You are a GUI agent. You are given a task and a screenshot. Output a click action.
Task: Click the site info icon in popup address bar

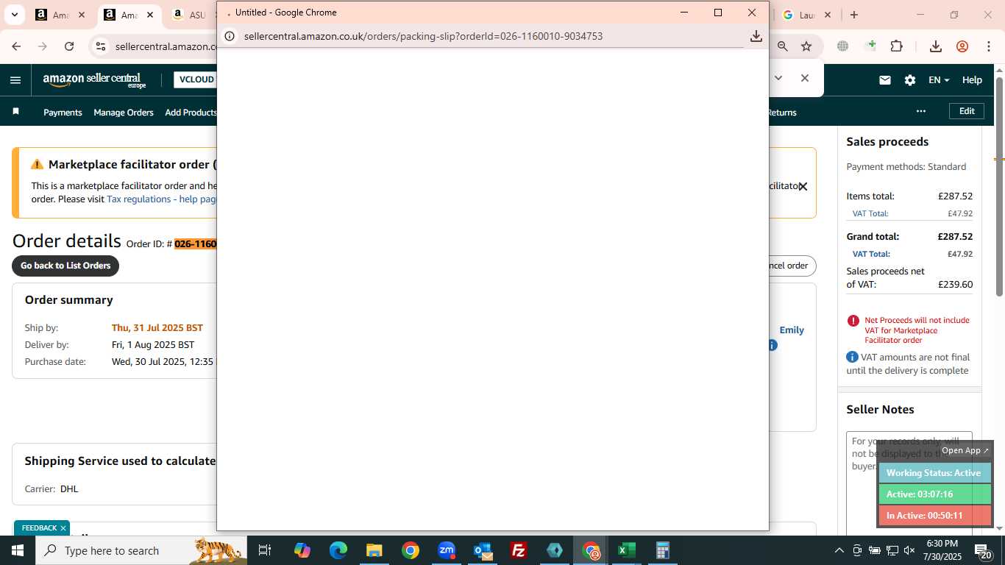click(x=230, y=36)
